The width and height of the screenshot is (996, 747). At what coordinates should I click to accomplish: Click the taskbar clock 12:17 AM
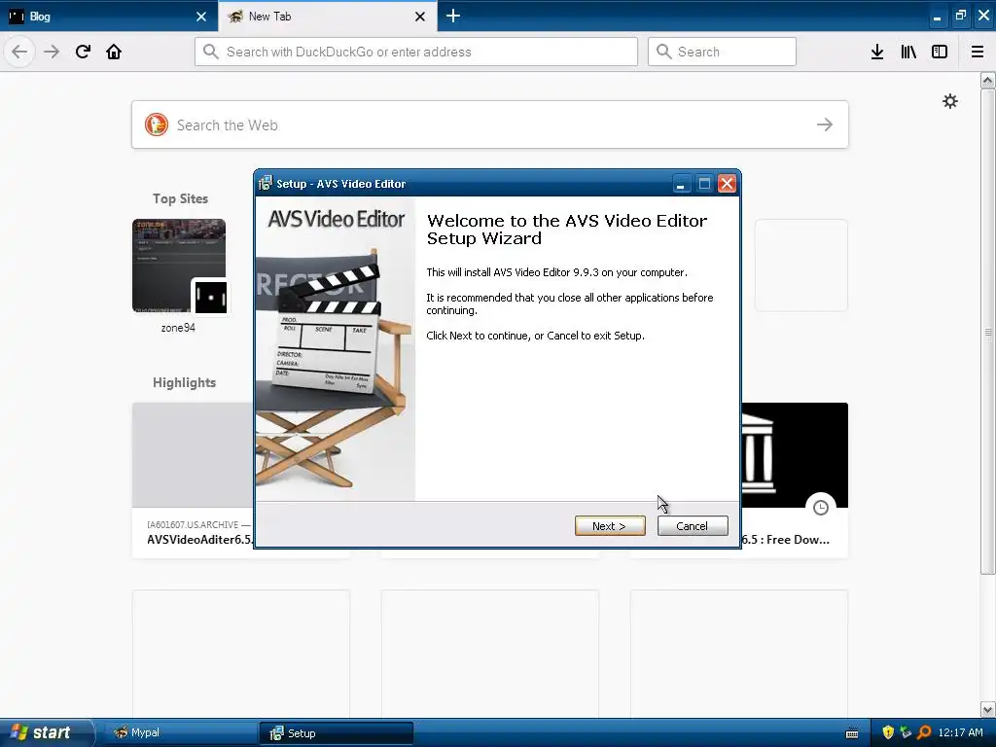click(x=960, y=732)
